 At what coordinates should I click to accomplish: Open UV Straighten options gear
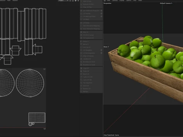point(101,50)
